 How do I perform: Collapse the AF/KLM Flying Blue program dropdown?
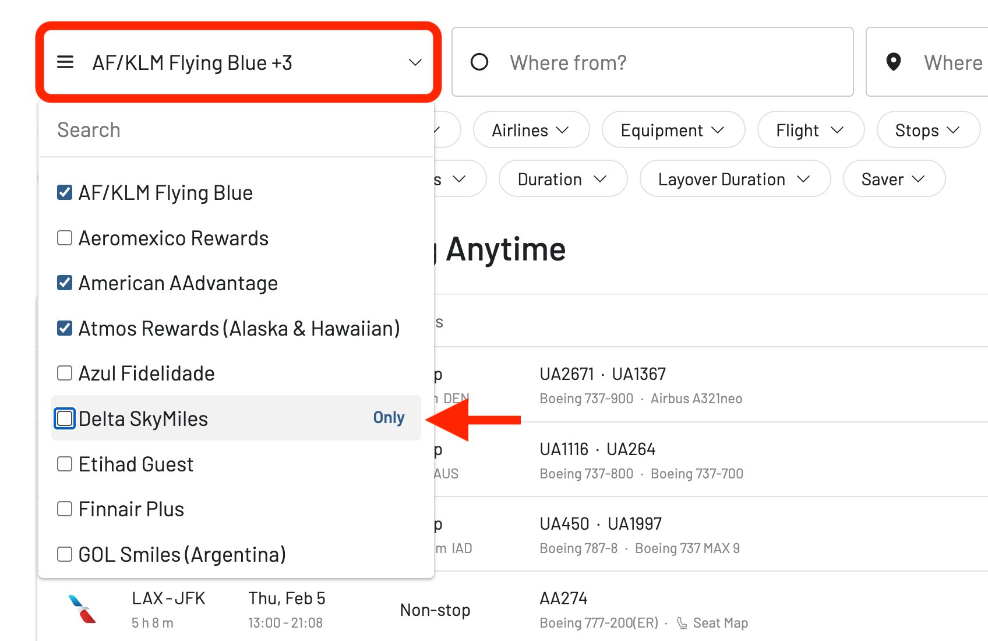pyautogui.click(x=415, y=62)
